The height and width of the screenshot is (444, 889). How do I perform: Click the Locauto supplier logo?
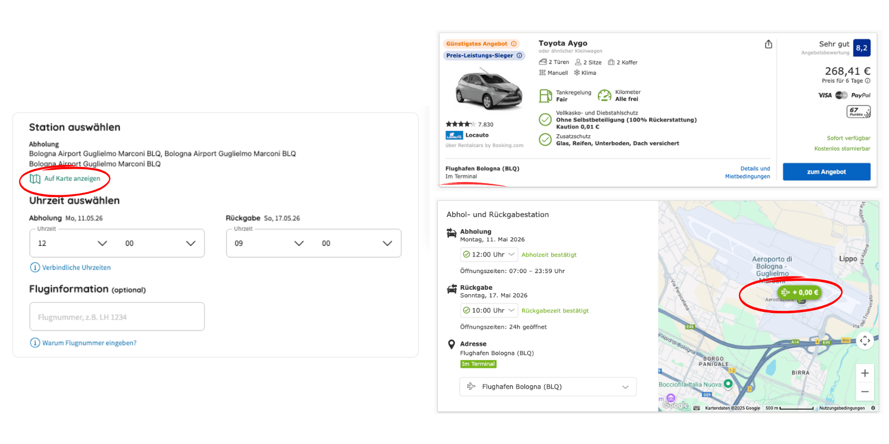click(454, 135)
